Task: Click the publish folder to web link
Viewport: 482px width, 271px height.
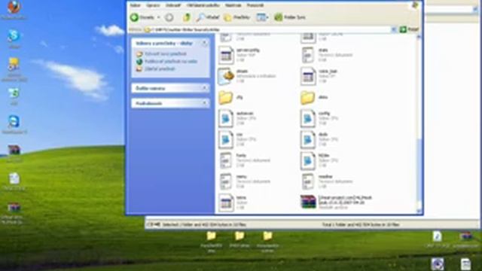Action: (x=171, y=62)
